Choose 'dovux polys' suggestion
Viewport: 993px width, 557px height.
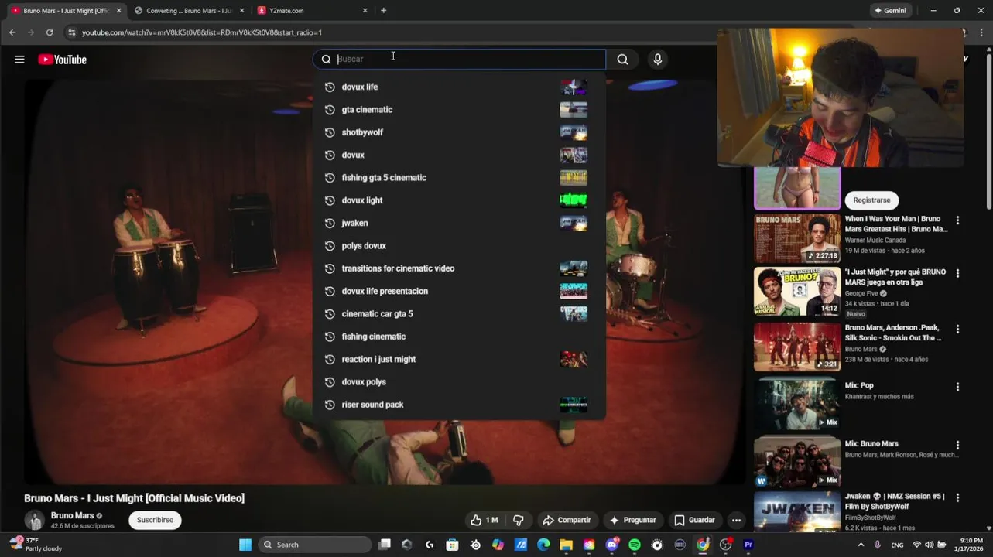click(459, 382)
